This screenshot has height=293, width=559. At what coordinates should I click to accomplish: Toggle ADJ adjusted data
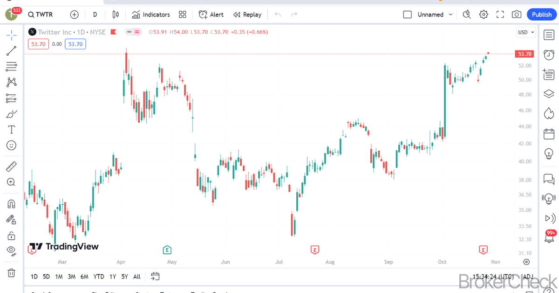click(528, 277)
